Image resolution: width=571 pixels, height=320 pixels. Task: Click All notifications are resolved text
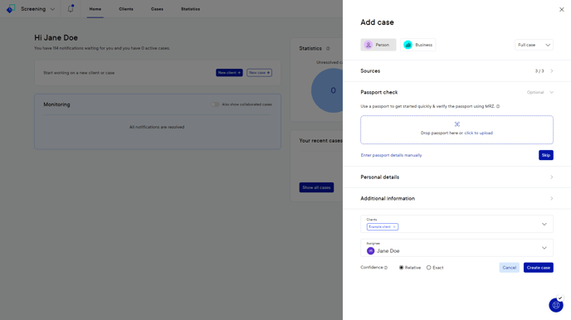[x=157, y=127]
